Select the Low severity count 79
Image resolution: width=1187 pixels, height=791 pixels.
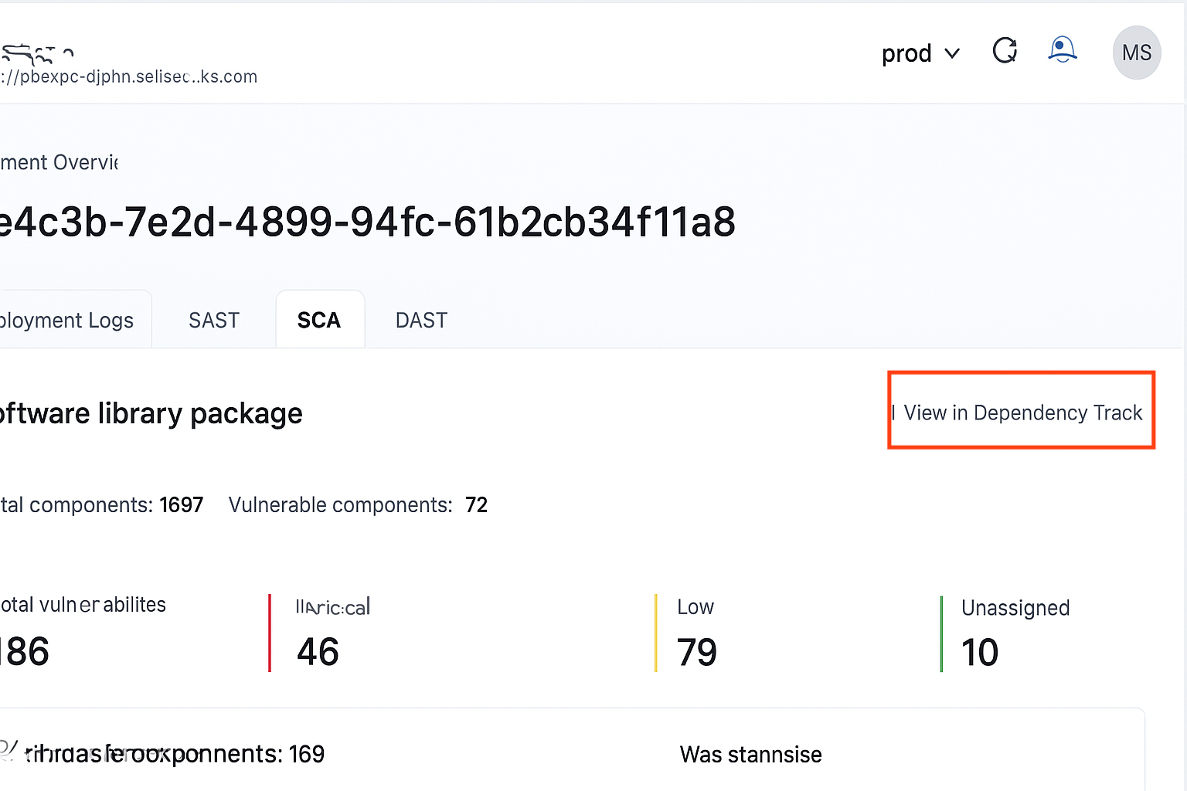(x=696, y=651)
